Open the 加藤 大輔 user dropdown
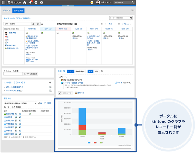Viewport: 195px width, 153px height. (104, 2)
